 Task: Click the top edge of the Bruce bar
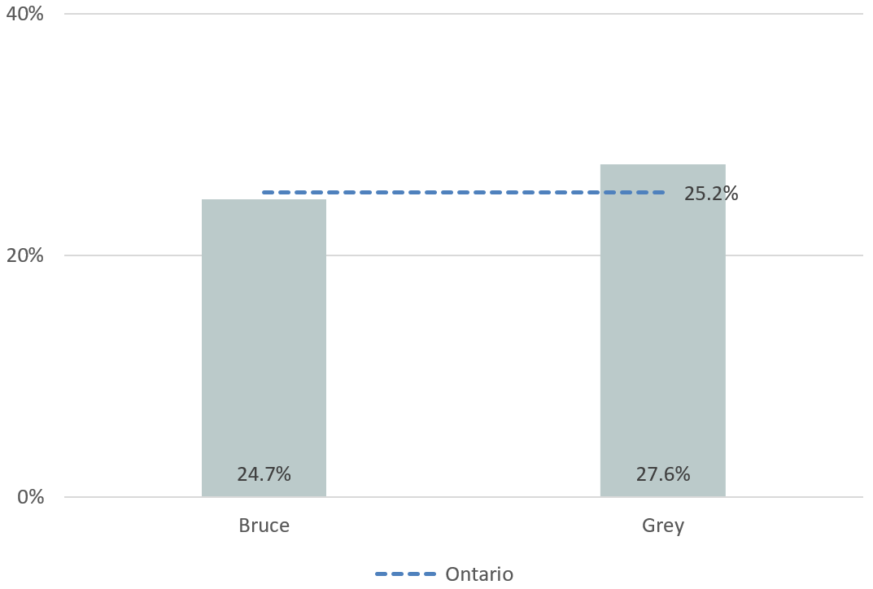[x=264, y=200]
